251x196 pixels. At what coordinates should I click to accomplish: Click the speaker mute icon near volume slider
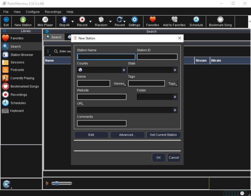pyautogui.click(x=47, y=183)
